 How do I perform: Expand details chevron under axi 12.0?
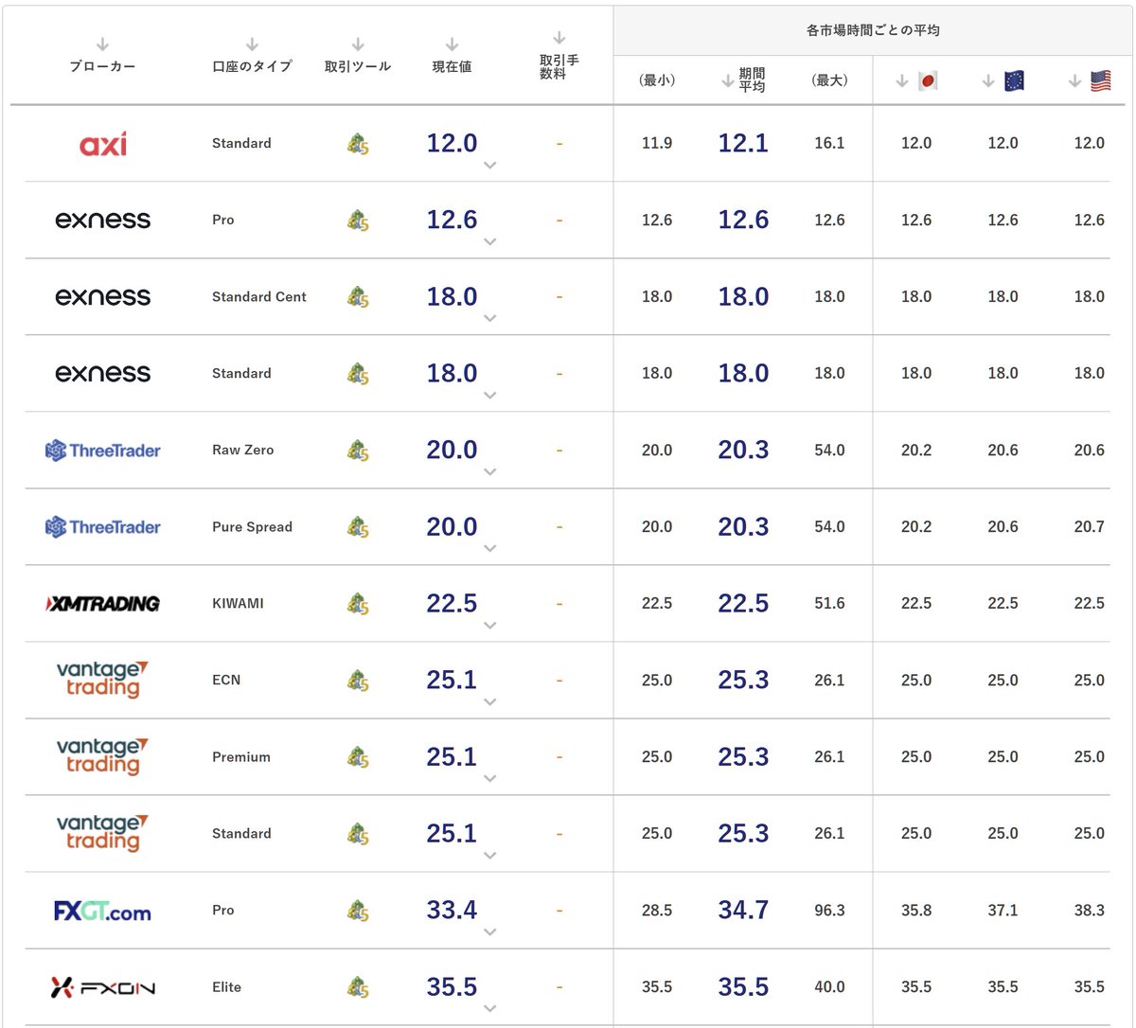point(489,165)
